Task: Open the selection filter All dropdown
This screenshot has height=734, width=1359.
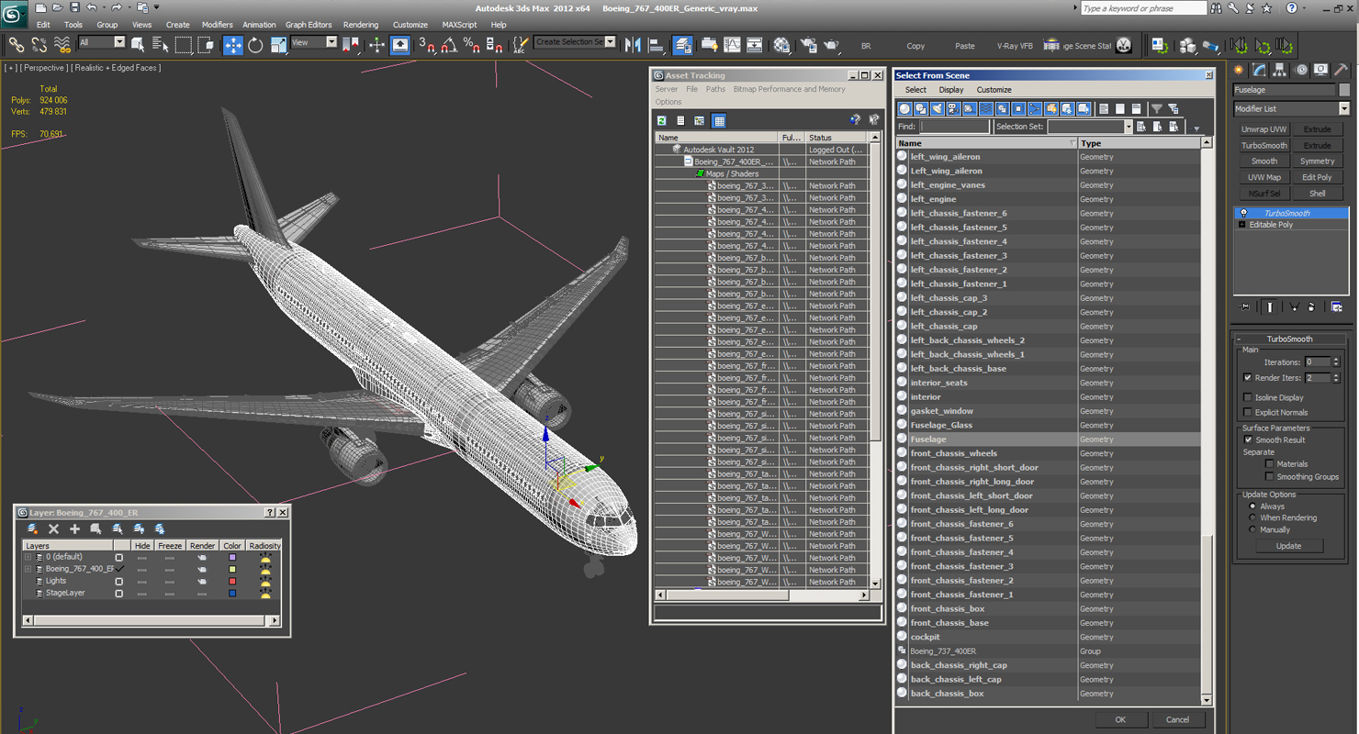Action: [x=102, y=42]
